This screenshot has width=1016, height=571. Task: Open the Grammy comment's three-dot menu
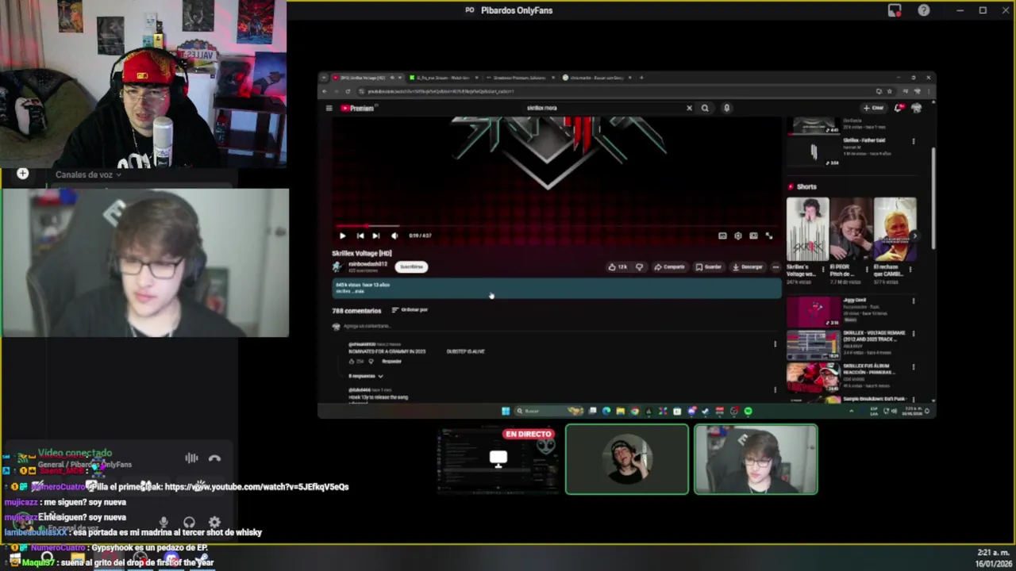coord(775,344)
